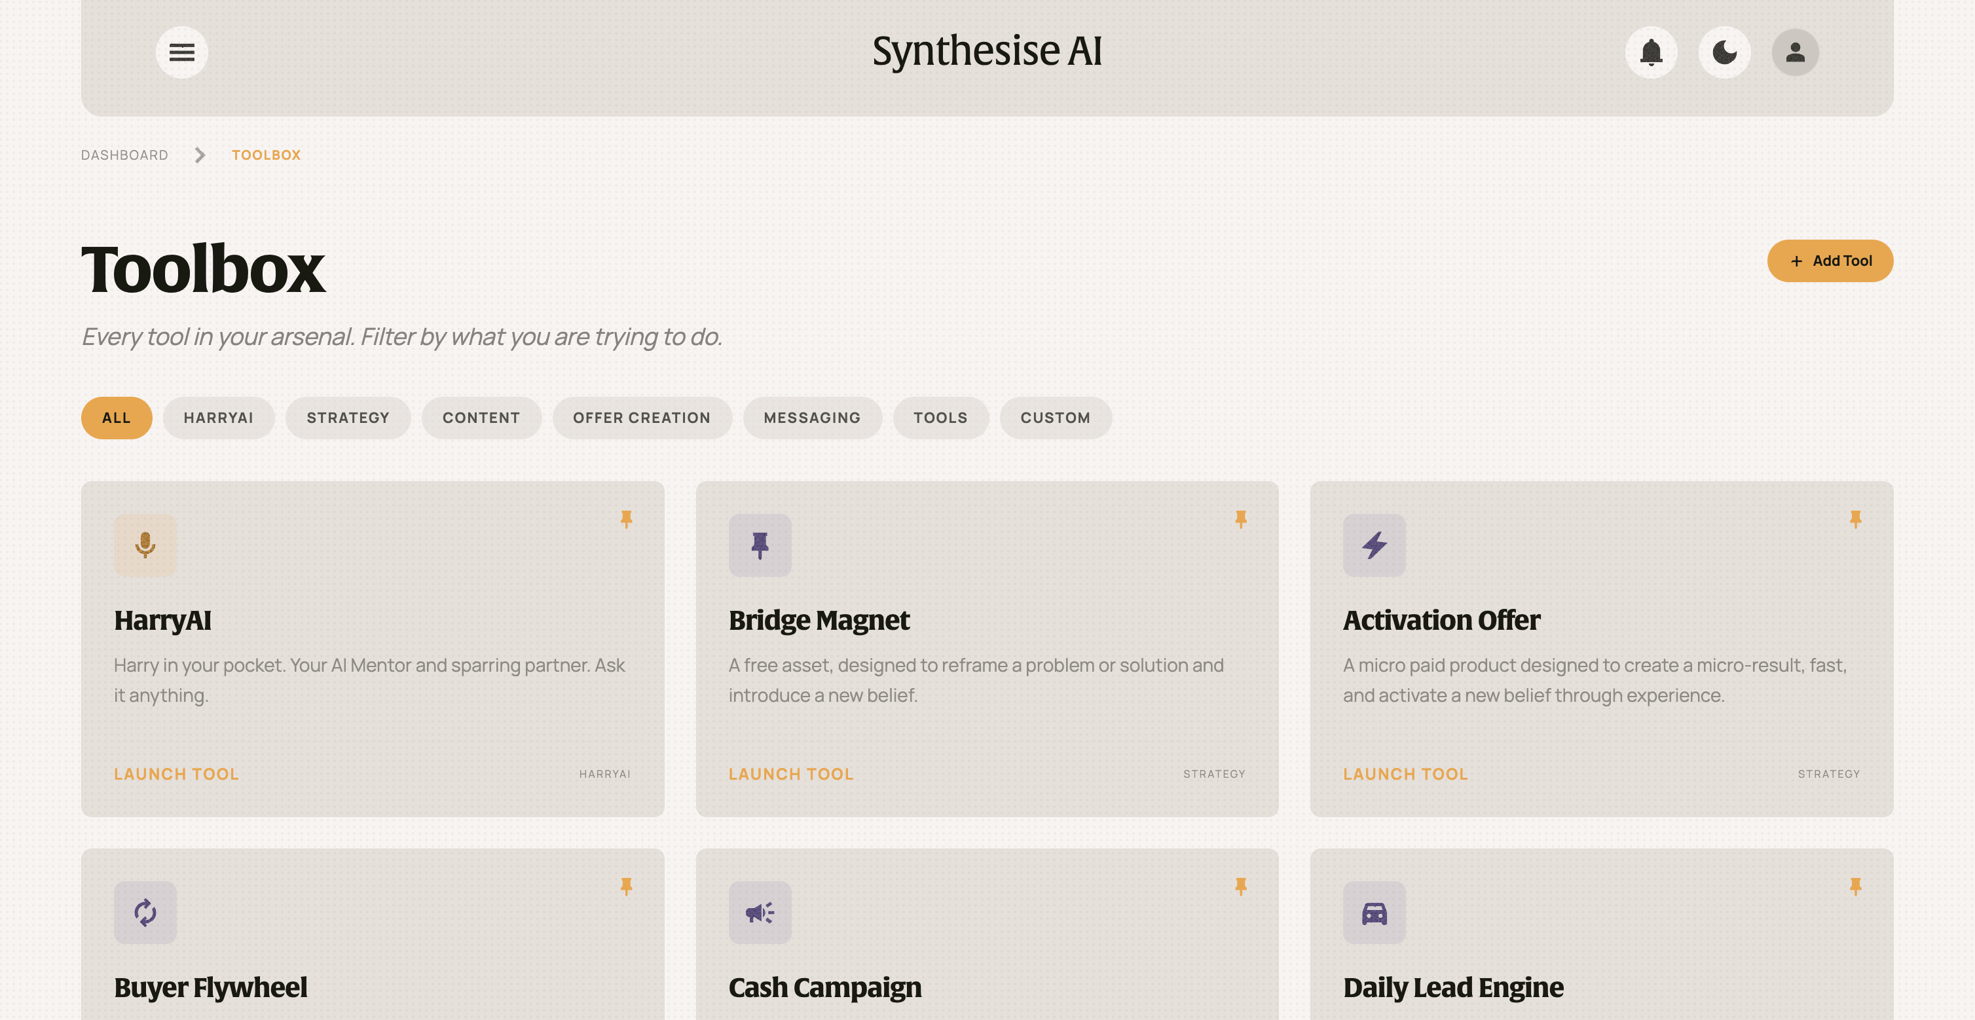Open notifications bell
This screenshot has height=1020, width=1975.
1651,52
